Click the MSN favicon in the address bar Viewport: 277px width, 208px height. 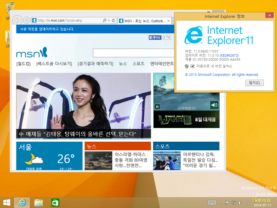point(34,20)
